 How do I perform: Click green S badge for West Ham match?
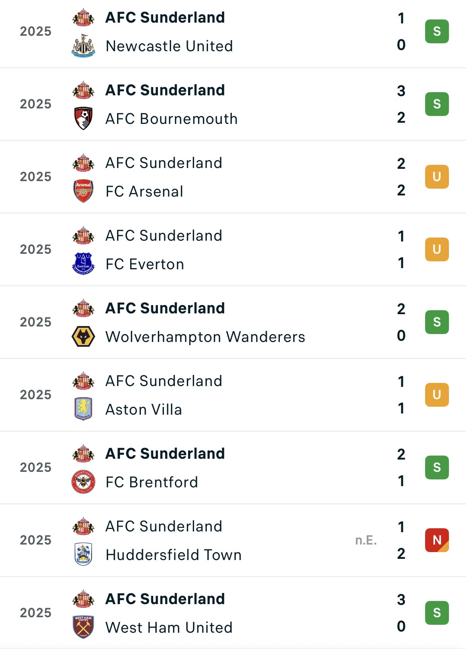[437, 613]
